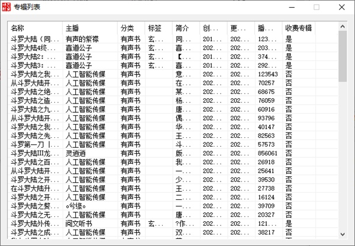This screenshot has width=355, height=246.
Task: Click the scrollbar up arrow
Action: pyautogui.click(x=342, y=27)
